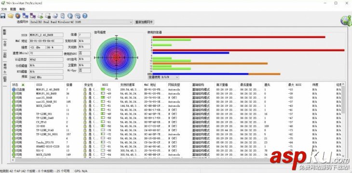Click the padlock icon in CU_FFc0 row
The height and width of the screenshot is (173, 352).
click(x=85, y=122)
